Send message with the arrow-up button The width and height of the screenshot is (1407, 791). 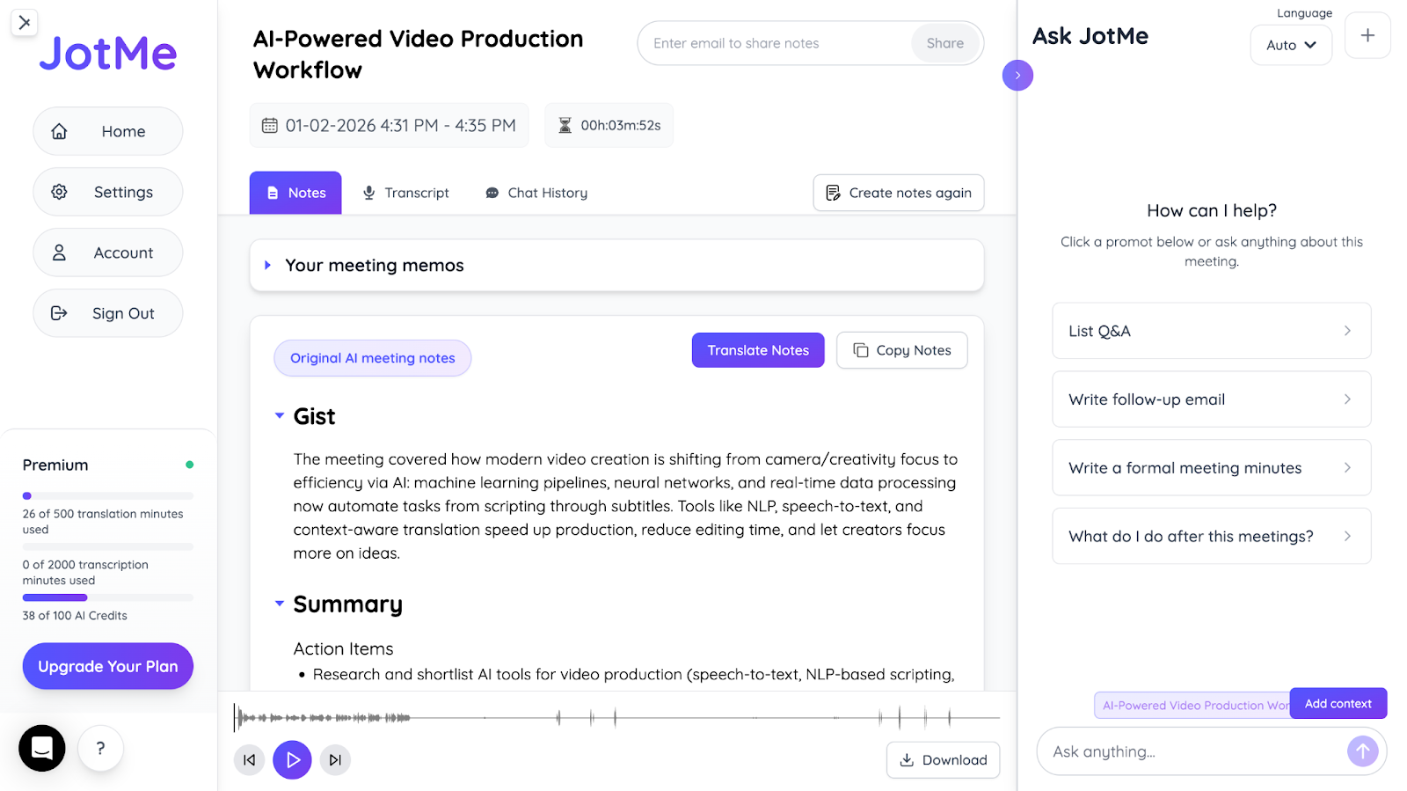pos(1362,751)
